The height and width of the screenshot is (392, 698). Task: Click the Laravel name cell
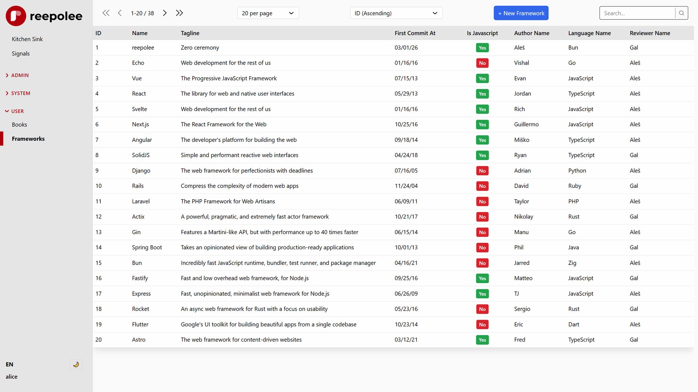coord(141,201)
